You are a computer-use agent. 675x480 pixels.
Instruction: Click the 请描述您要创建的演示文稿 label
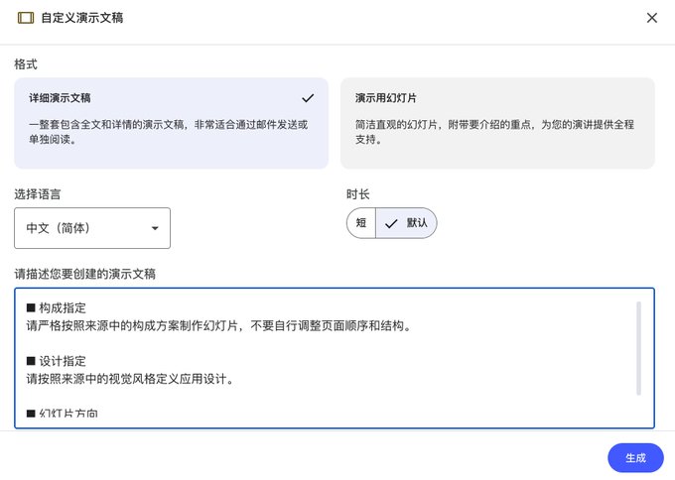coord(84,274)
